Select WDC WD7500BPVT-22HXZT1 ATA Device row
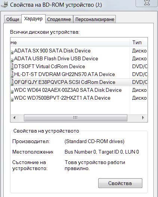Viewport: 158px width, 197px height. [79, 98]
